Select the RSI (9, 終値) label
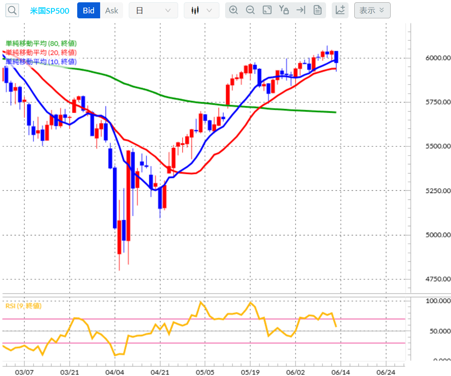 click(24, 306)
